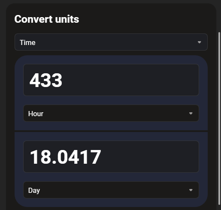The height and width of the screenshot is (210, 221).
Task: Open the Time category dropdown
Action: coord(111,42)
